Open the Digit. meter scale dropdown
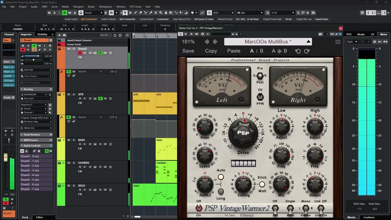Viewport: 391px width, 220px height. click(352, 42)
